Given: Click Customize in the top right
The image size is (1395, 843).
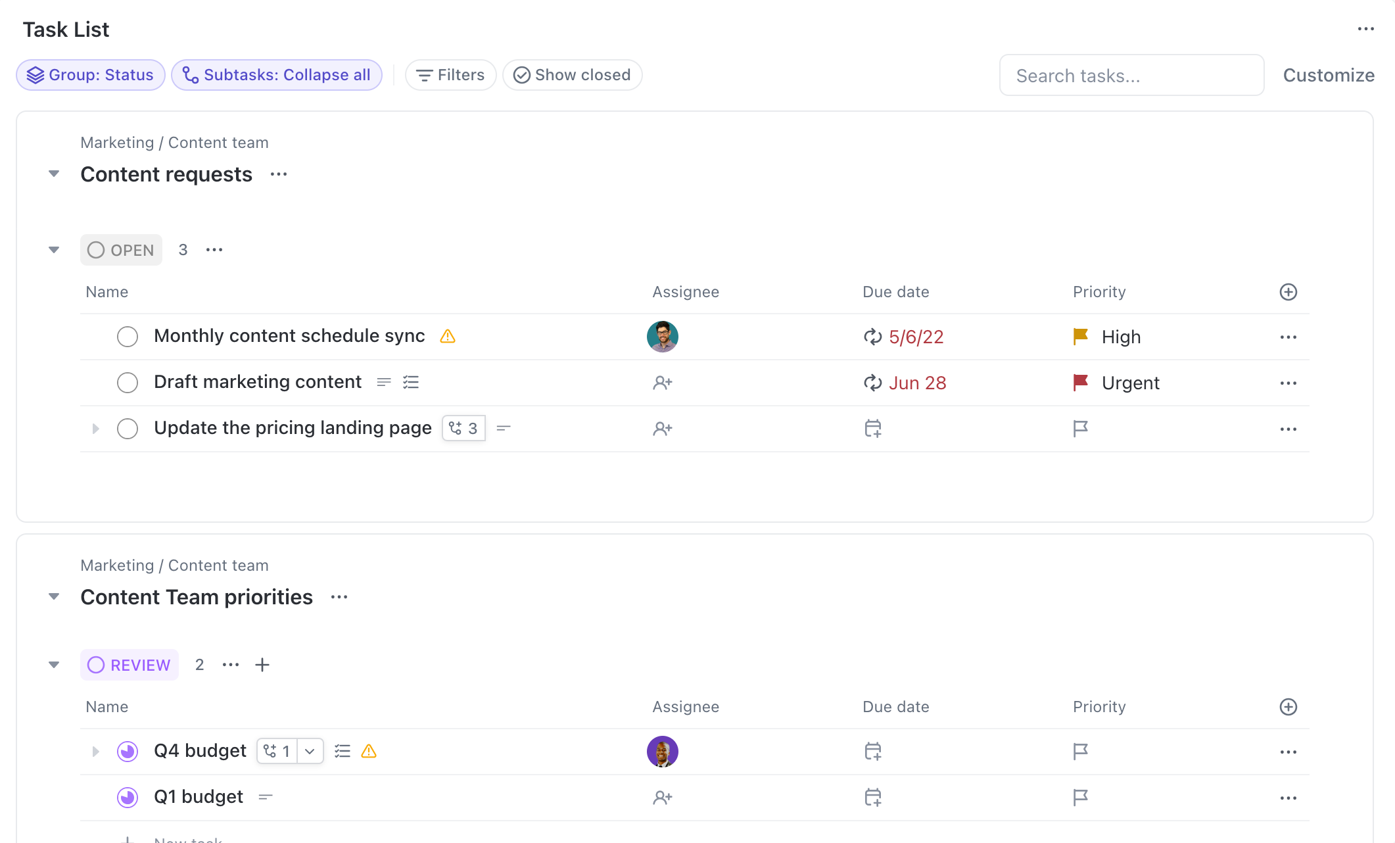Looking at the screenshot, I should pos(1328,75).
